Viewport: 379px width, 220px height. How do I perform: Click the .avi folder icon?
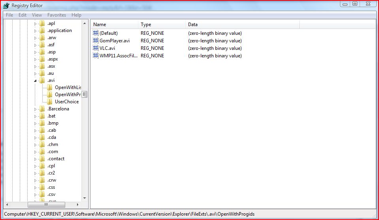tap(42, 80)
